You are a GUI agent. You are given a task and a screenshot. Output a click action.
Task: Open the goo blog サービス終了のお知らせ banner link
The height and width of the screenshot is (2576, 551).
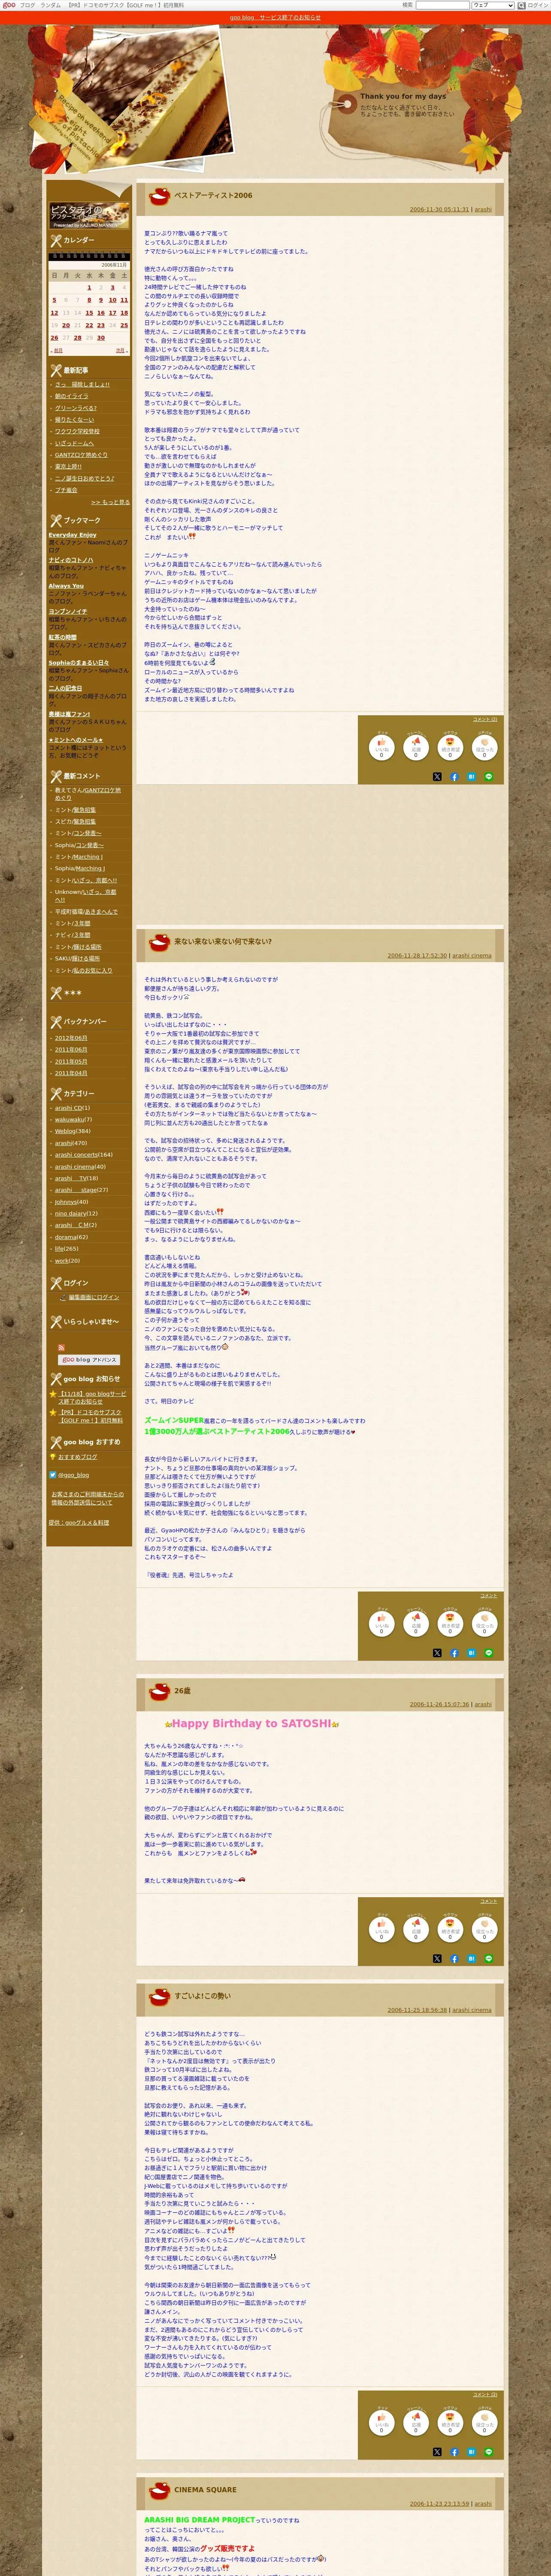click(275, 17)
